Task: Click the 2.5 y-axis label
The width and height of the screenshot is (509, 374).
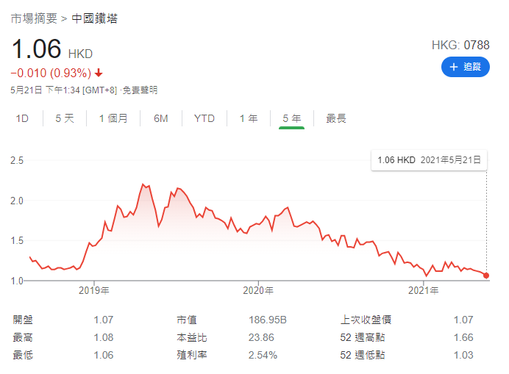Action: 17,160
